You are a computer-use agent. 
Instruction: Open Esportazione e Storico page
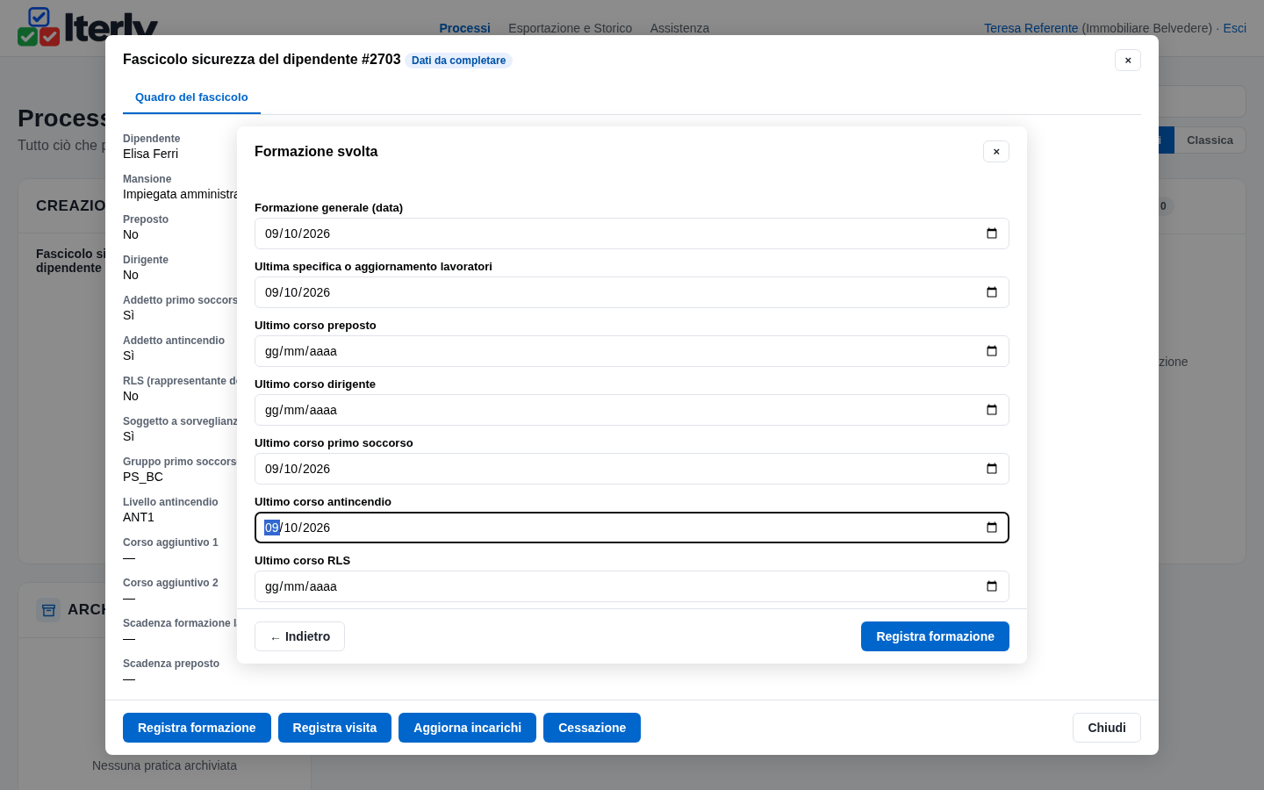[x=570, y=28]
